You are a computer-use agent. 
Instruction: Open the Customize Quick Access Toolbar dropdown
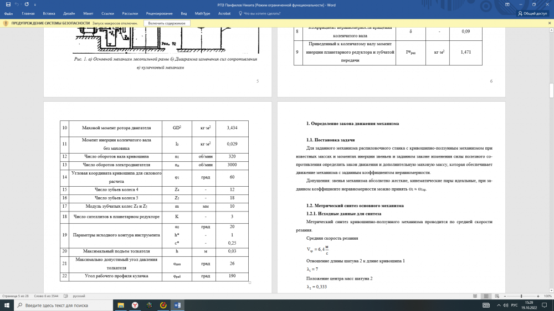click(x=35, y=5)
